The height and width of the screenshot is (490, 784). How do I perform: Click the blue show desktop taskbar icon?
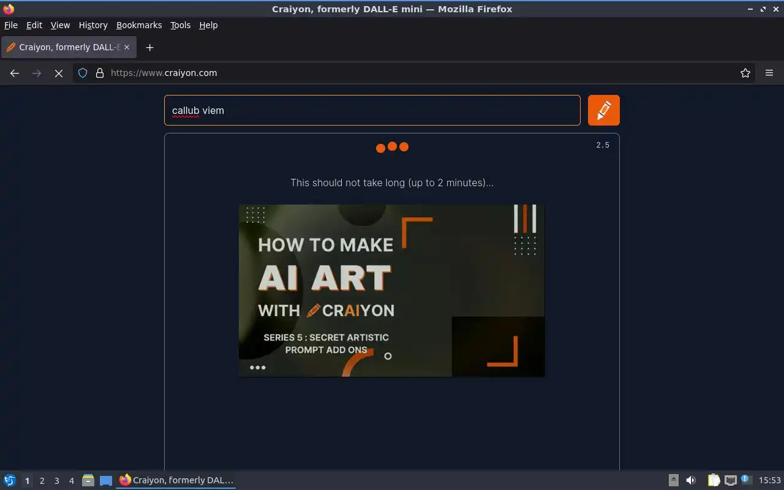click(x=106, y=480)
